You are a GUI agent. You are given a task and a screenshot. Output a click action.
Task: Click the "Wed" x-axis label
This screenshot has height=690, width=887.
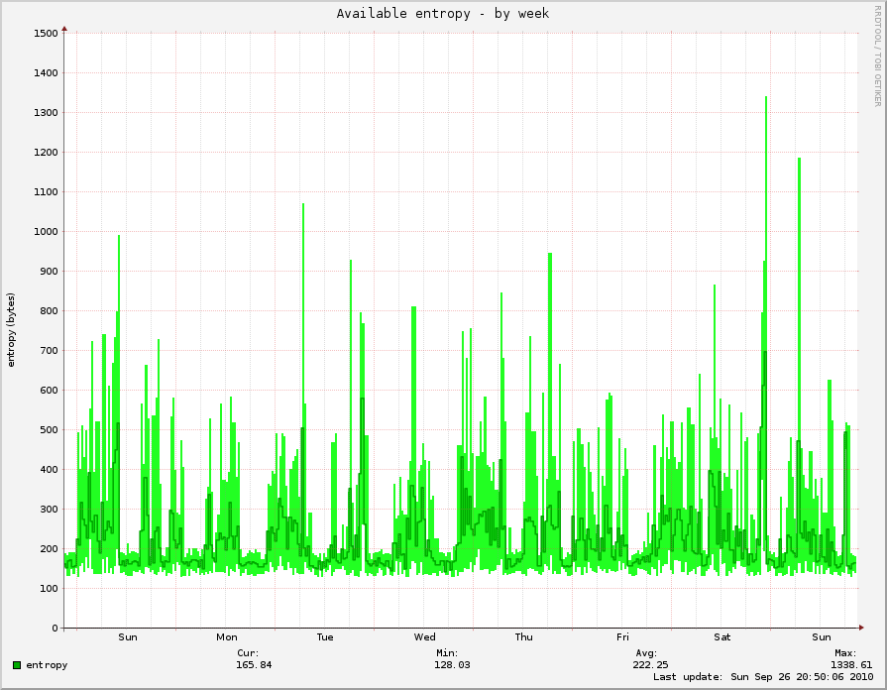coord(424,636)
